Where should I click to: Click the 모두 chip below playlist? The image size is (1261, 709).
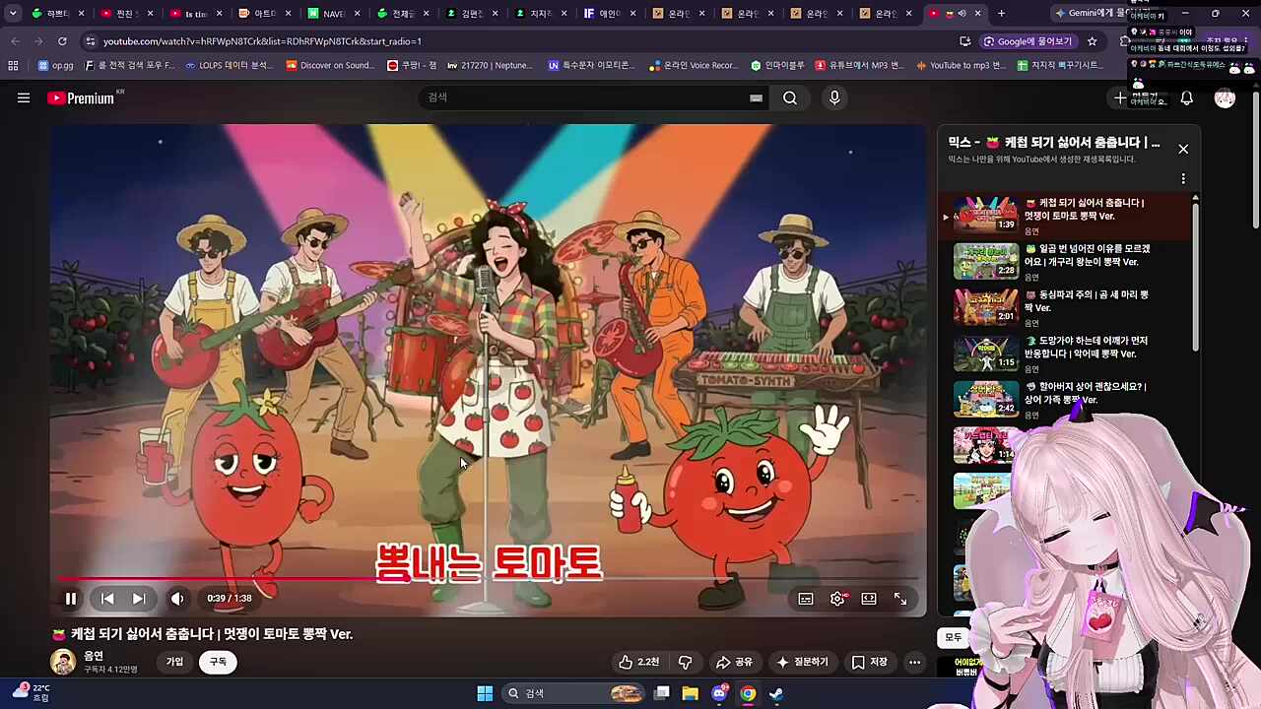click(x=954, y=637)
